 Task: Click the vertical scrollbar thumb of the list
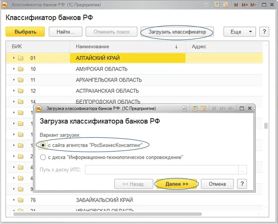pos(266,126)
